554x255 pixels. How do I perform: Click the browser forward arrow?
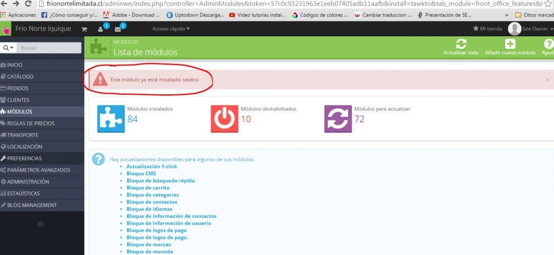tap(16, 4)
